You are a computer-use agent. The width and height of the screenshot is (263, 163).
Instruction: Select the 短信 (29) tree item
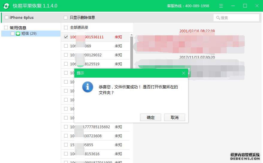(x=31, y=34)
